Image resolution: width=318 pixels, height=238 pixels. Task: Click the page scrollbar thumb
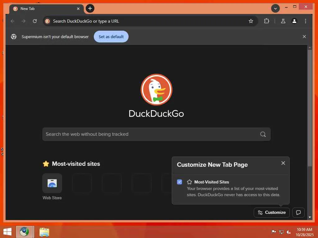click(x=310, y=108)
